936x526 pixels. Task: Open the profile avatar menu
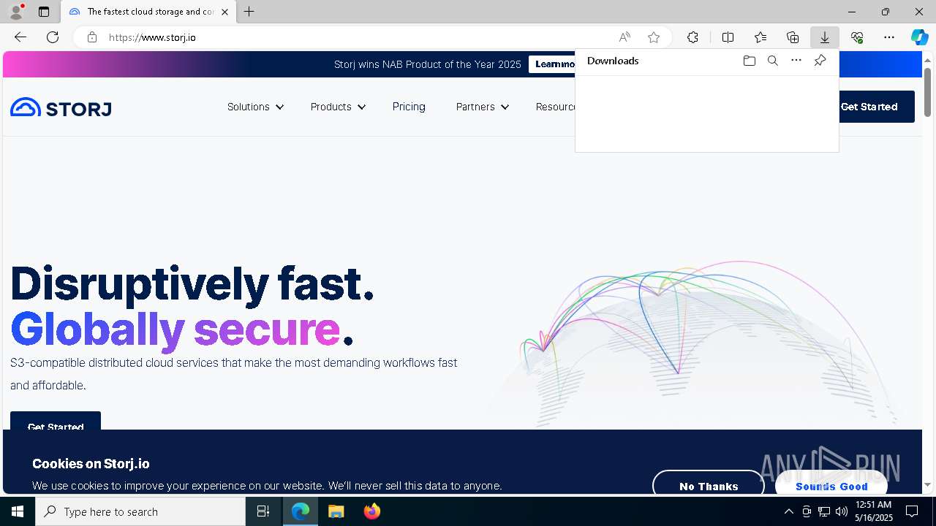pyautogui.click(x=16, y=12)
